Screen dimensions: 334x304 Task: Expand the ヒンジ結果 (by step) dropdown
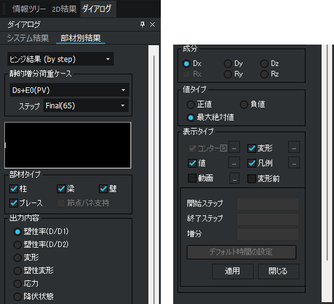[x=61, y=59]
